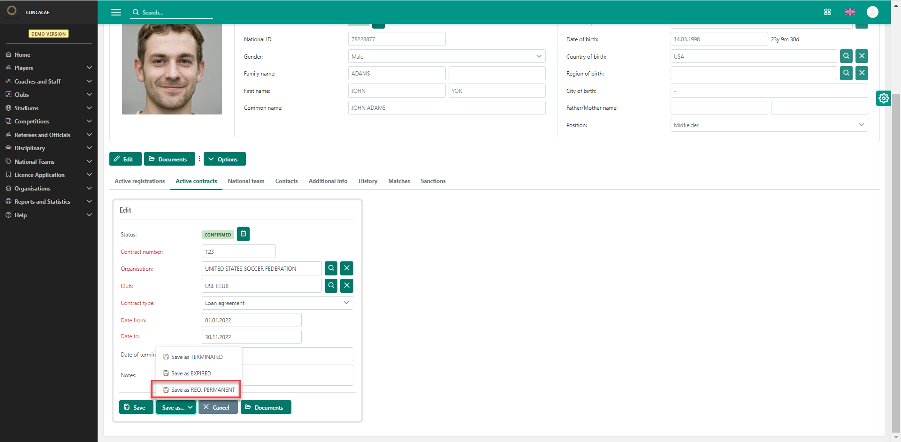Search for Country of birth
Image resolution: width=901 pixels, height=442 pixels.
846,56
